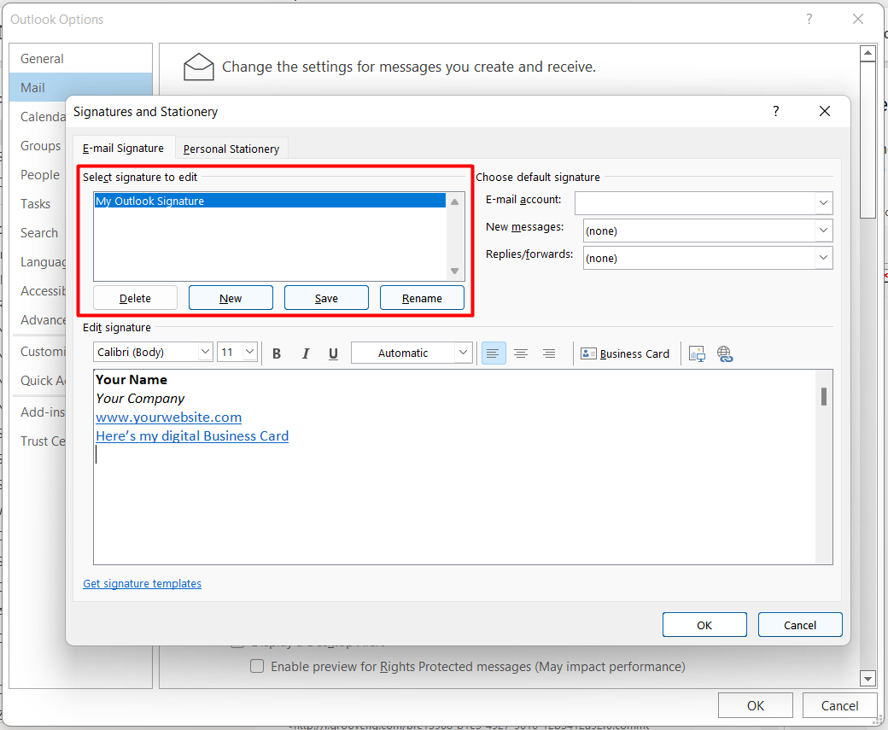The image size is (888, 730).
Task: Rename the selected signature
Action: (422, 298)
